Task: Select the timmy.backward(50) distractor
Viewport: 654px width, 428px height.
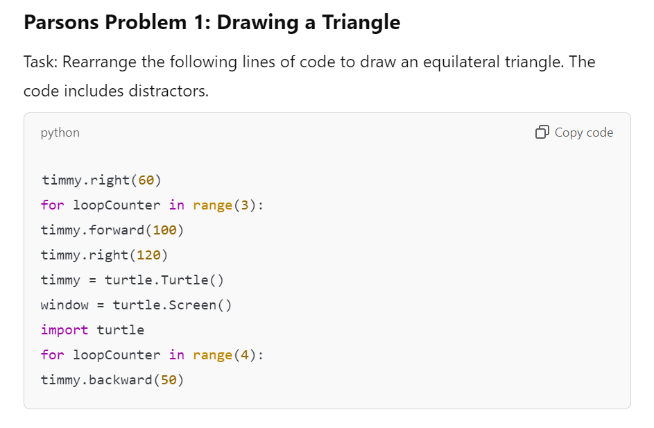Action: tap(111, 379)
